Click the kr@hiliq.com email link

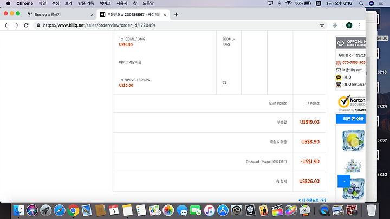352,70
